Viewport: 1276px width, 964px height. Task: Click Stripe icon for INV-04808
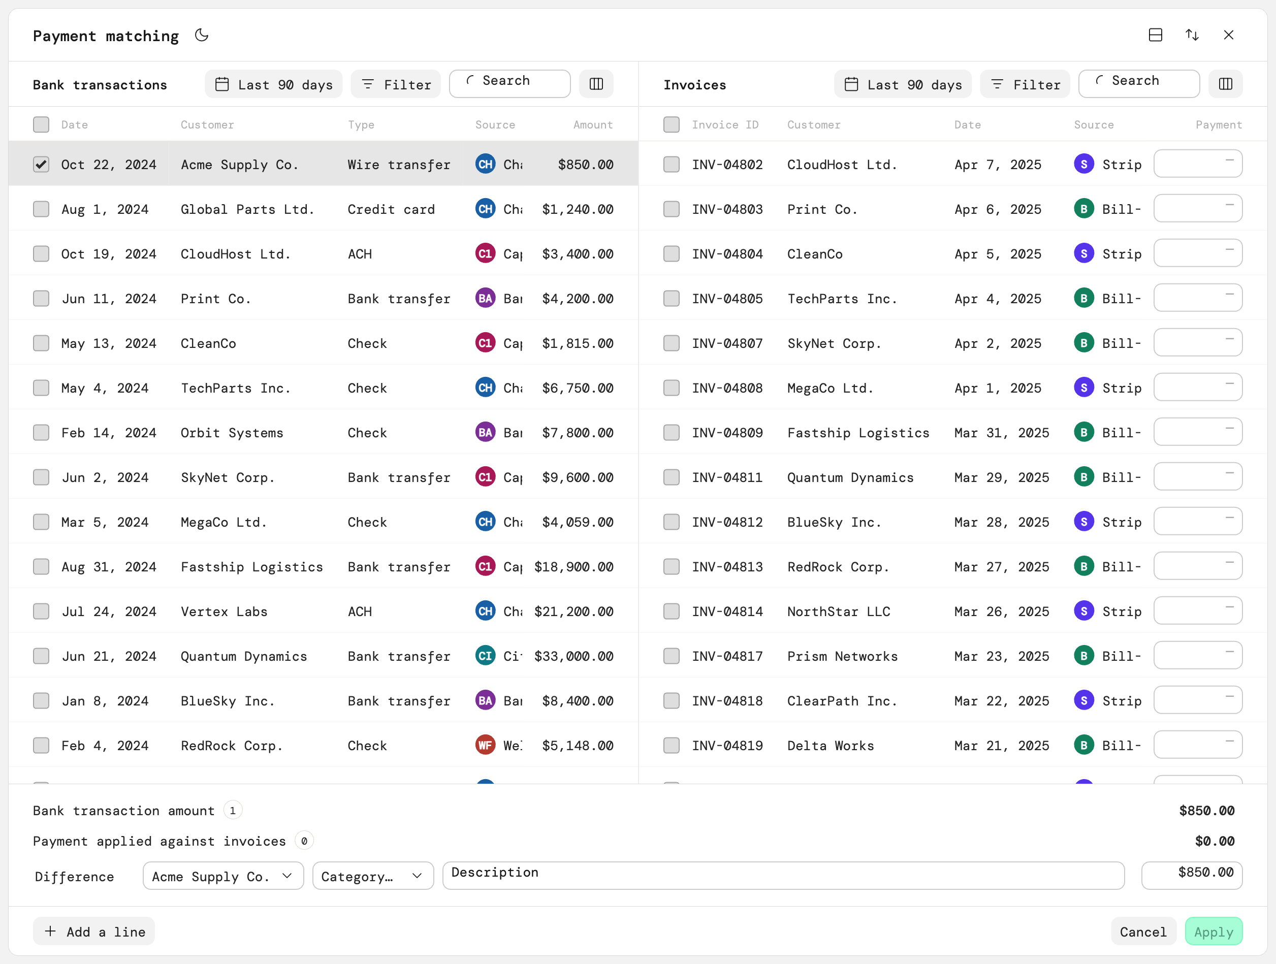click(1084, 388)
